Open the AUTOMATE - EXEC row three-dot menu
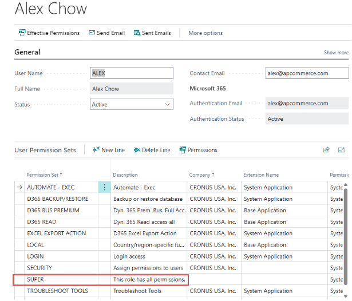Viewport: 352px width, 301px height. pyautogui.click(x=104, y=188)
